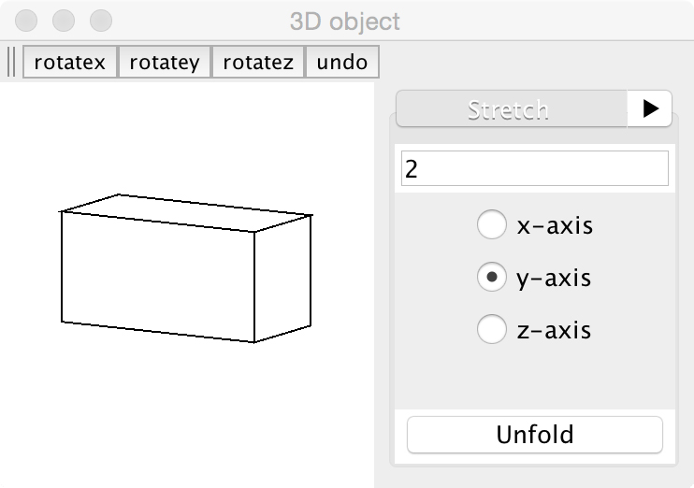Click the toolbar drag handle grip

12,63
